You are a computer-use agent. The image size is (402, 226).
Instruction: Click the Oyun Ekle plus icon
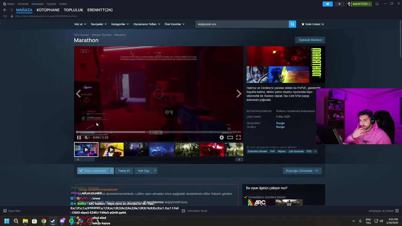5,211
